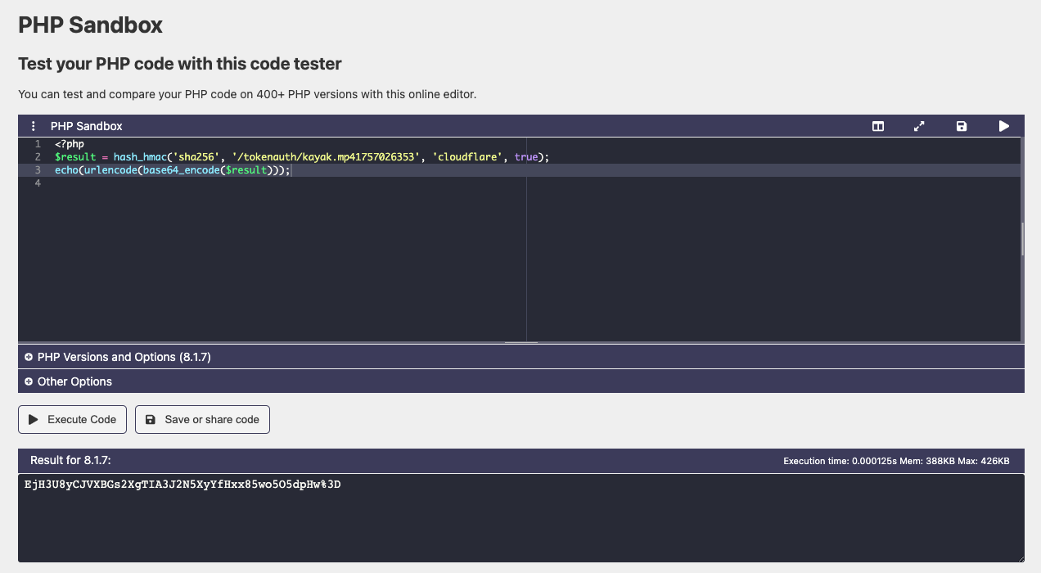Image resolution: width=1041 pixels, height=573 pixels.
Task: Click the save icon in the editor toolbar
Action: 962,126
